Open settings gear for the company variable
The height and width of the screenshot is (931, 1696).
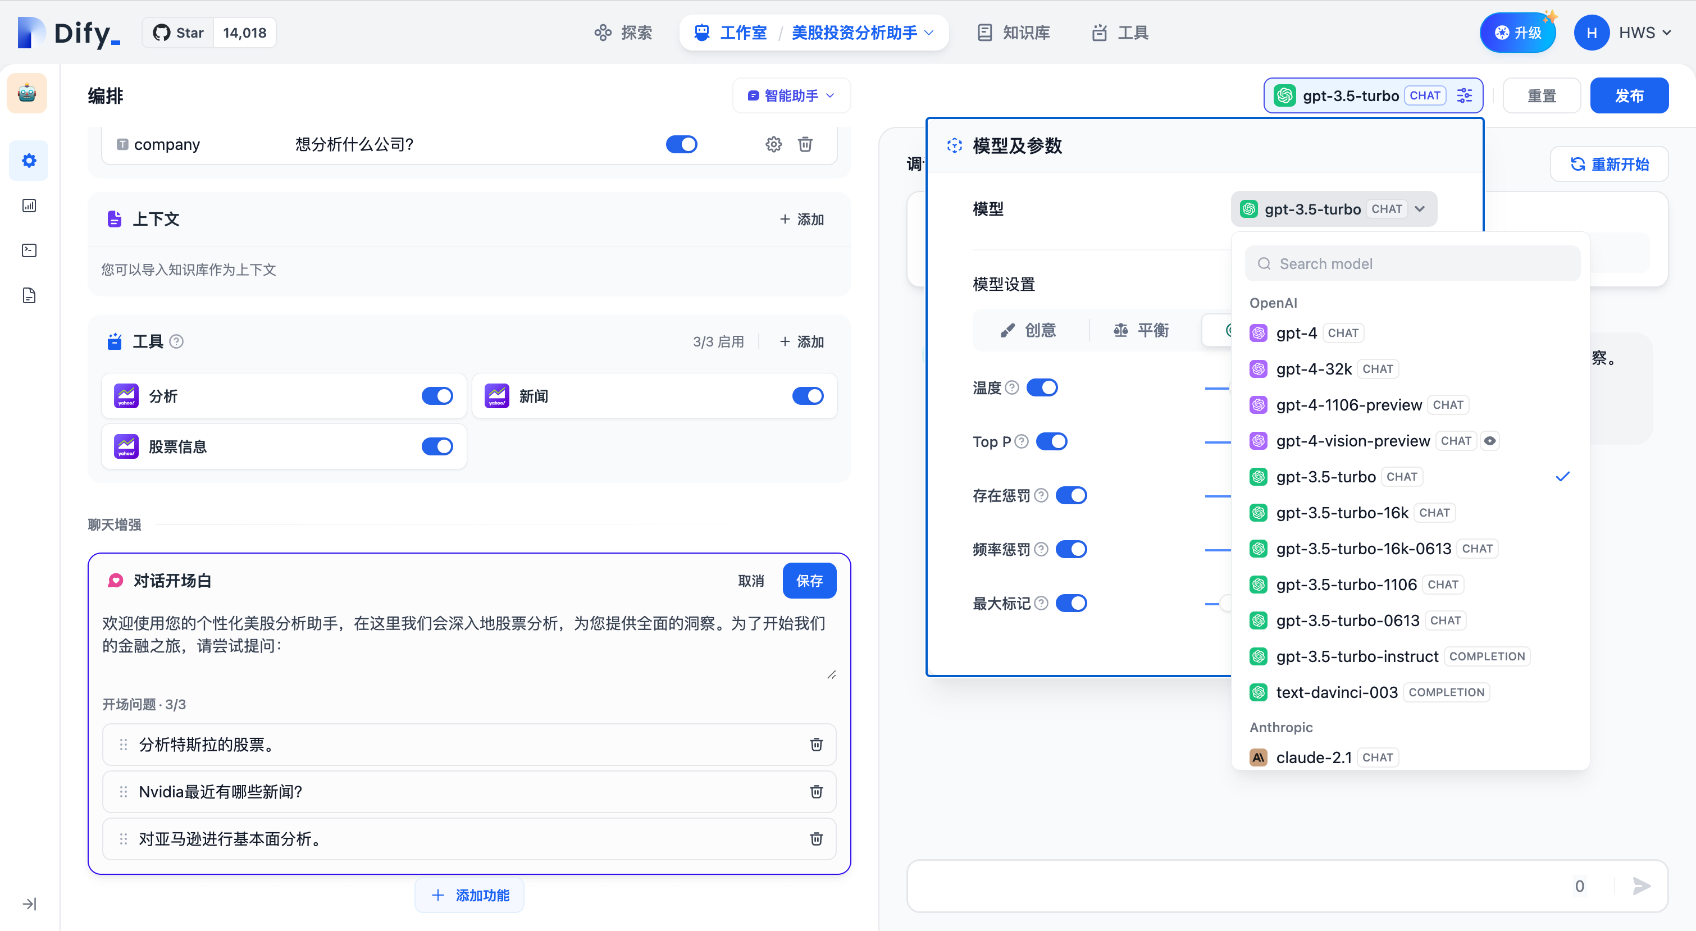(x=773, y=144)
